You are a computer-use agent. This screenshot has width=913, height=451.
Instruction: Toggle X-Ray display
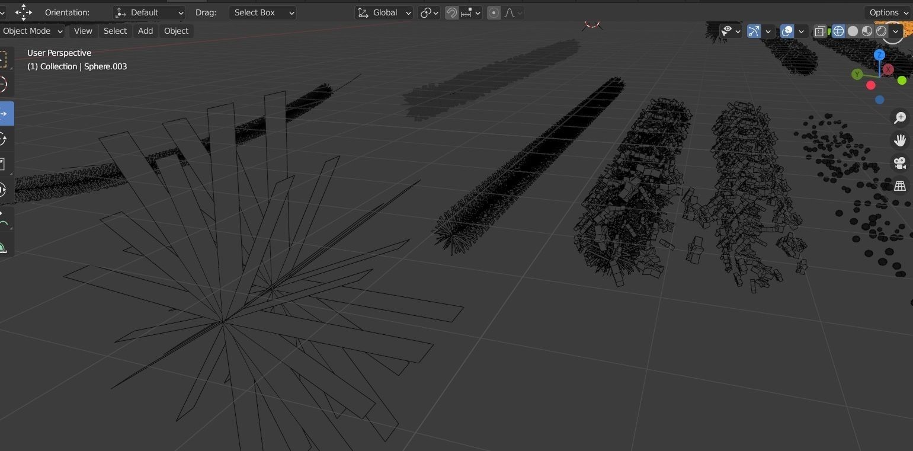click(820, 31)
